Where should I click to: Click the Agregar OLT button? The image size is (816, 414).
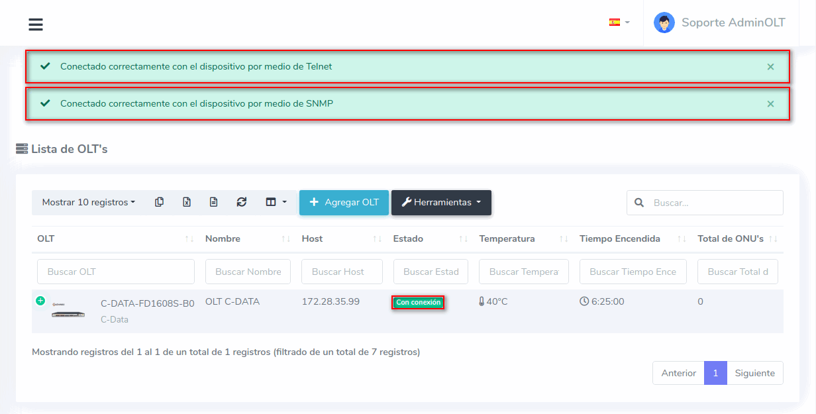344,202
